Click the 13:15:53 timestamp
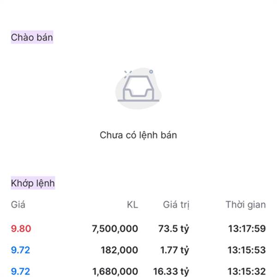 (x=247, y=250)
